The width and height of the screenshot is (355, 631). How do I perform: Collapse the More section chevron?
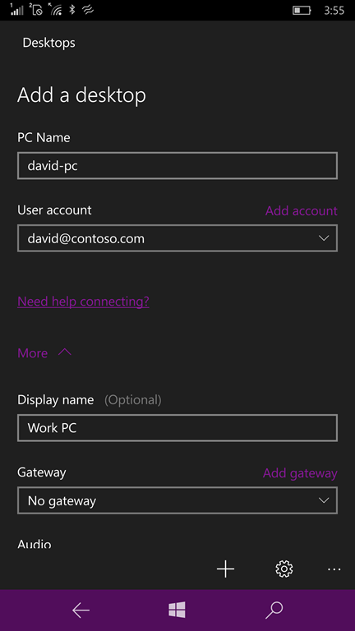click(x=64, y=352)
